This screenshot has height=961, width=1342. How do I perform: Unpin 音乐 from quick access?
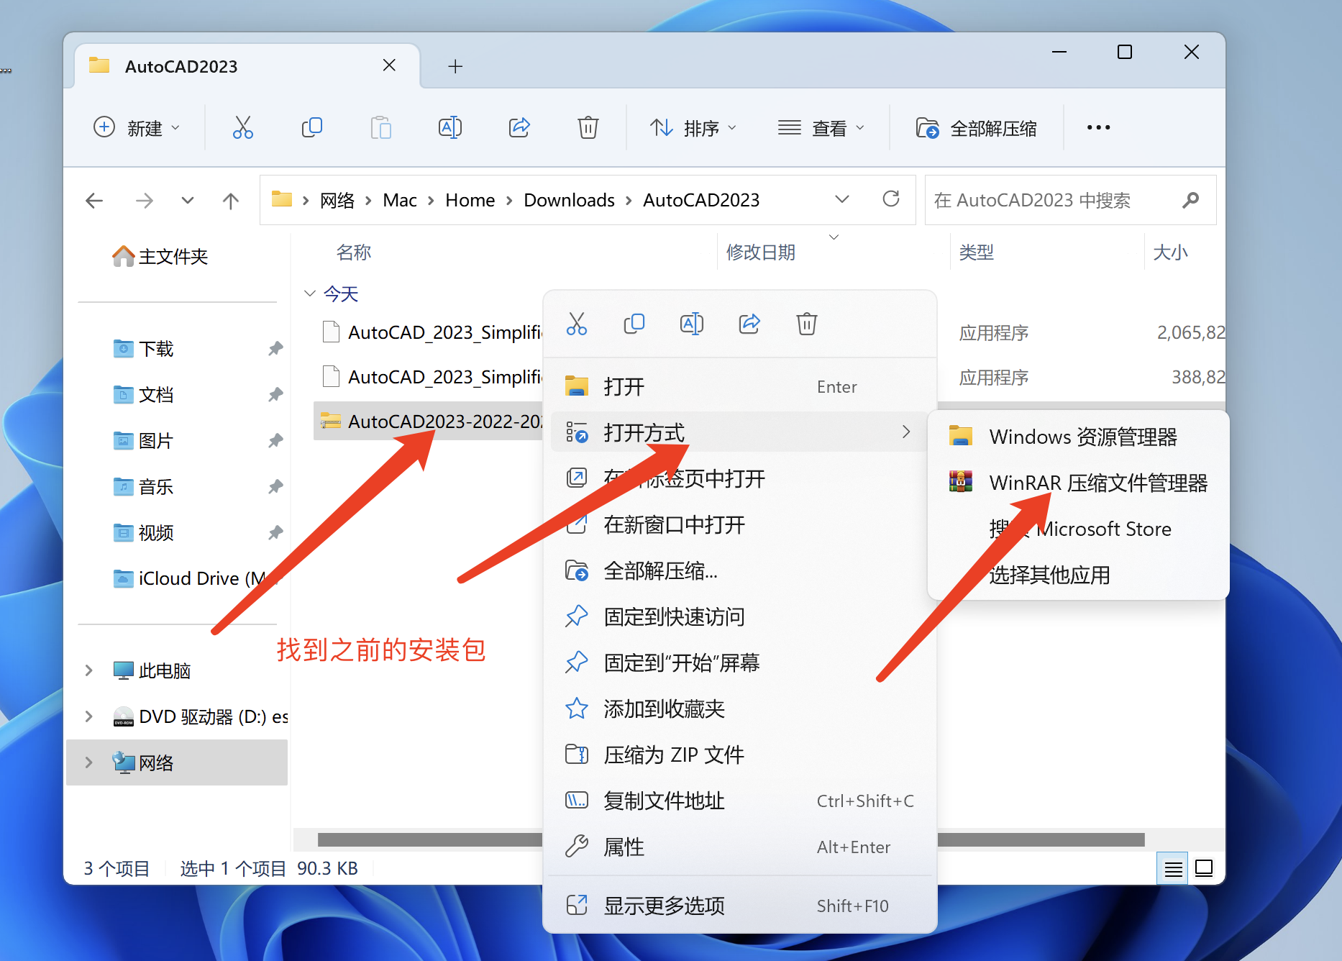275,487
